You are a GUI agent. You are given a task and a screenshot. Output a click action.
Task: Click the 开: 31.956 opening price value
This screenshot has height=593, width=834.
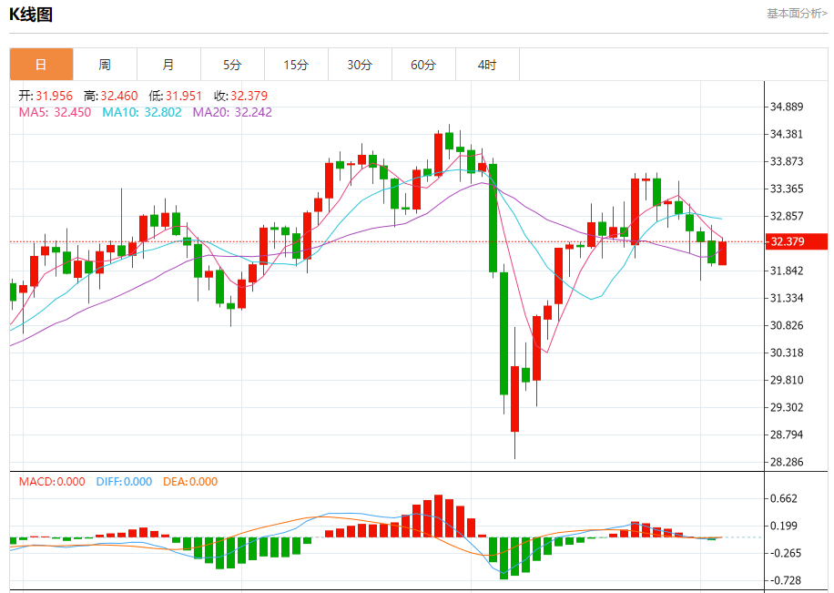click(x=46, y=96)
